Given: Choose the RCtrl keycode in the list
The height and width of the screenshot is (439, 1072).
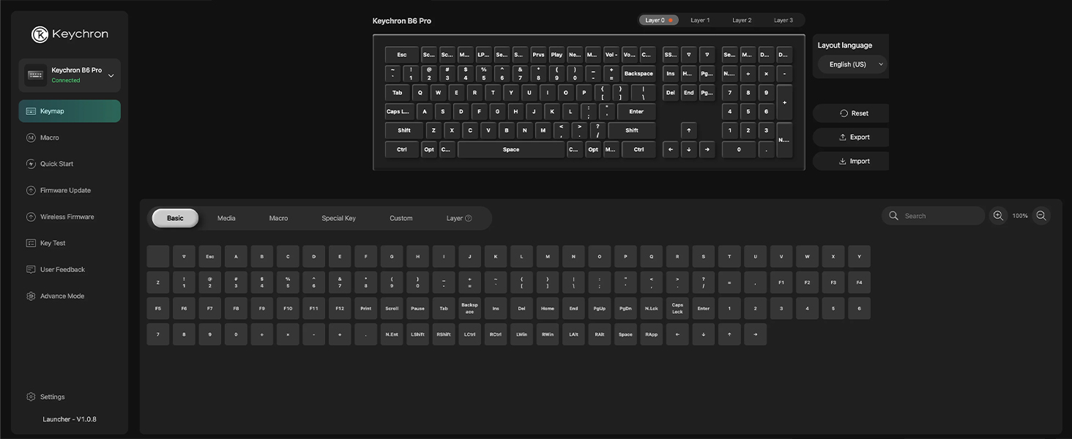Looking at the screenshot, I should [496, 334].
